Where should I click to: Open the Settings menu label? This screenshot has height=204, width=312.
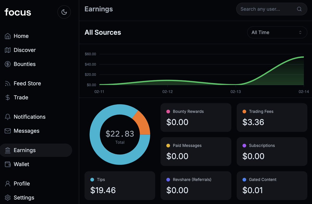[24, 198]
